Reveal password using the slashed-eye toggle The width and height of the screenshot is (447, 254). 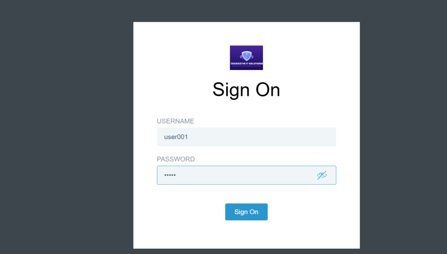322,175
